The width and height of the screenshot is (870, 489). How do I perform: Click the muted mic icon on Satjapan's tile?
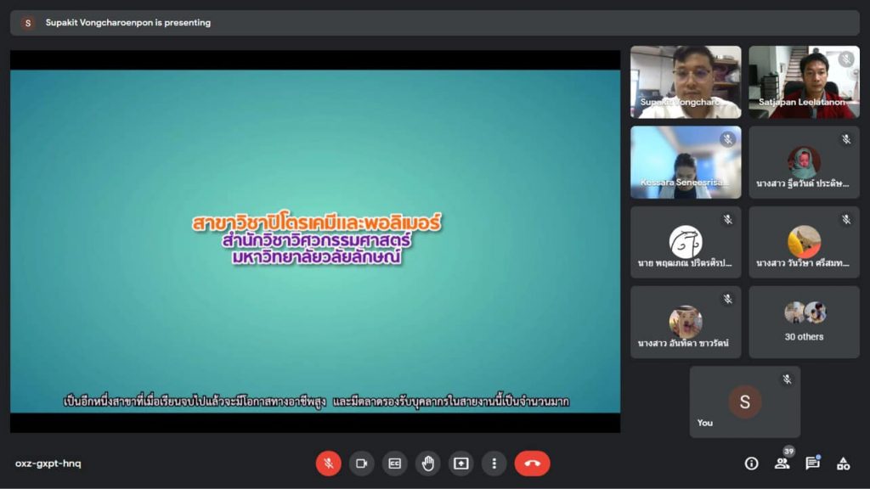pyautogui.click(x=845, y=59)
